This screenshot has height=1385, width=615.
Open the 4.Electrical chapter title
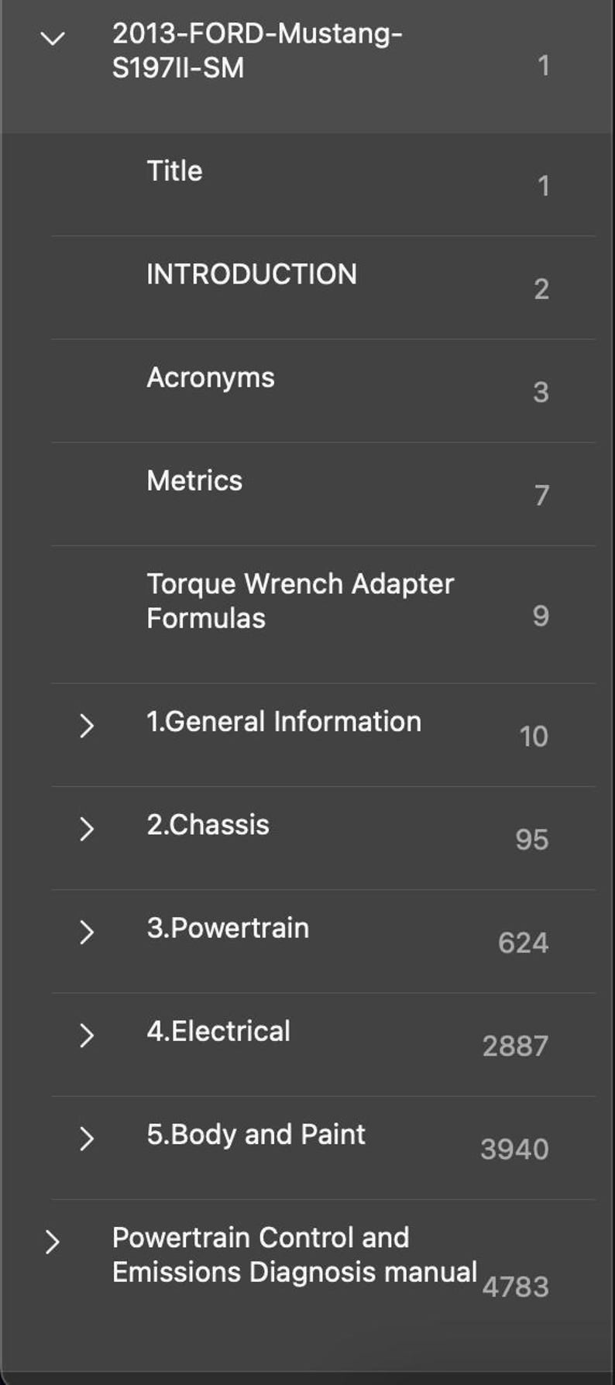218,1032
